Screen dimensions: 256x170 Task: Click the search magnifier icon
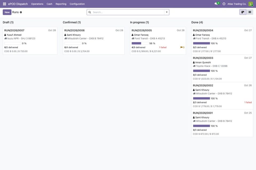coord(90,12)
